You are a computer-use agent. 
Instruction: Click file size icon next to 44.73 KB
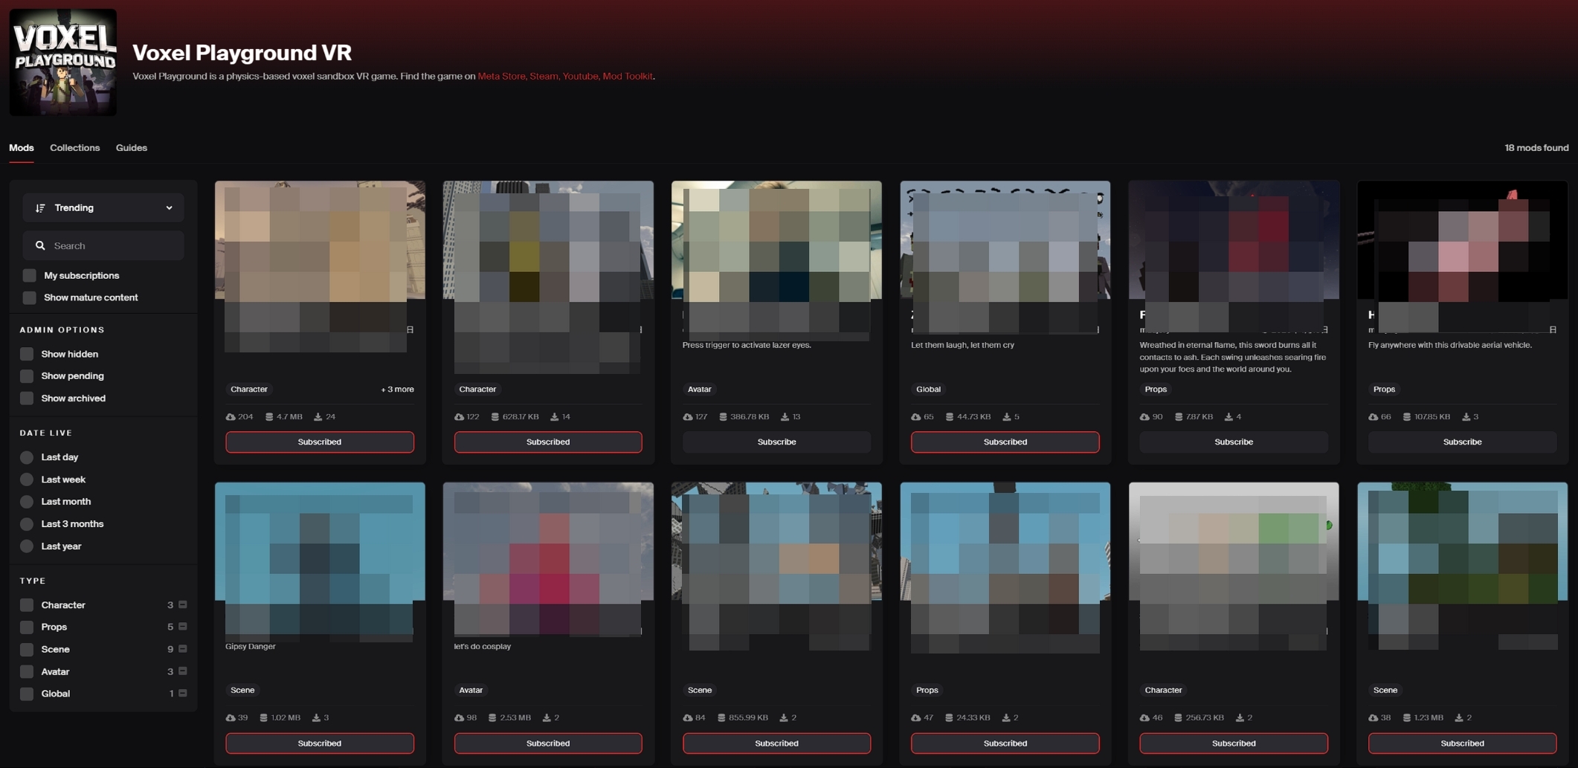coord(950,417)
